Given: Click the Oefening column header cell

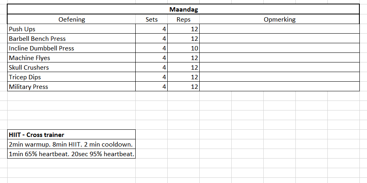Looking at the screenshot, I should [x=72, y=19].
